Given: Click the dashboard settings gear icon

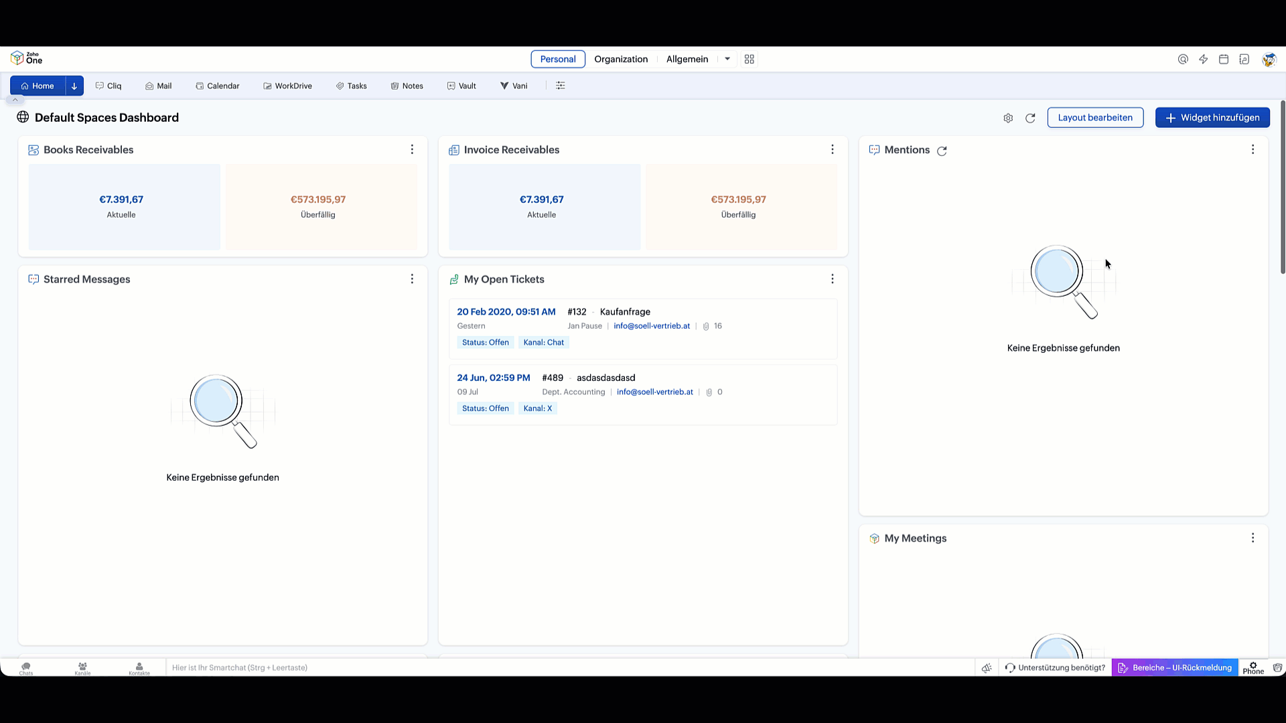Looking at the screenshot, I should point(1008,118).
